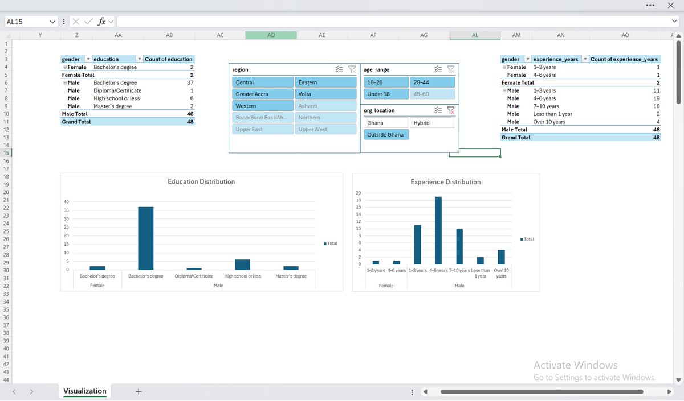
Task: Add a new sheet with plus icon
Action: click(x=139, y=391)
